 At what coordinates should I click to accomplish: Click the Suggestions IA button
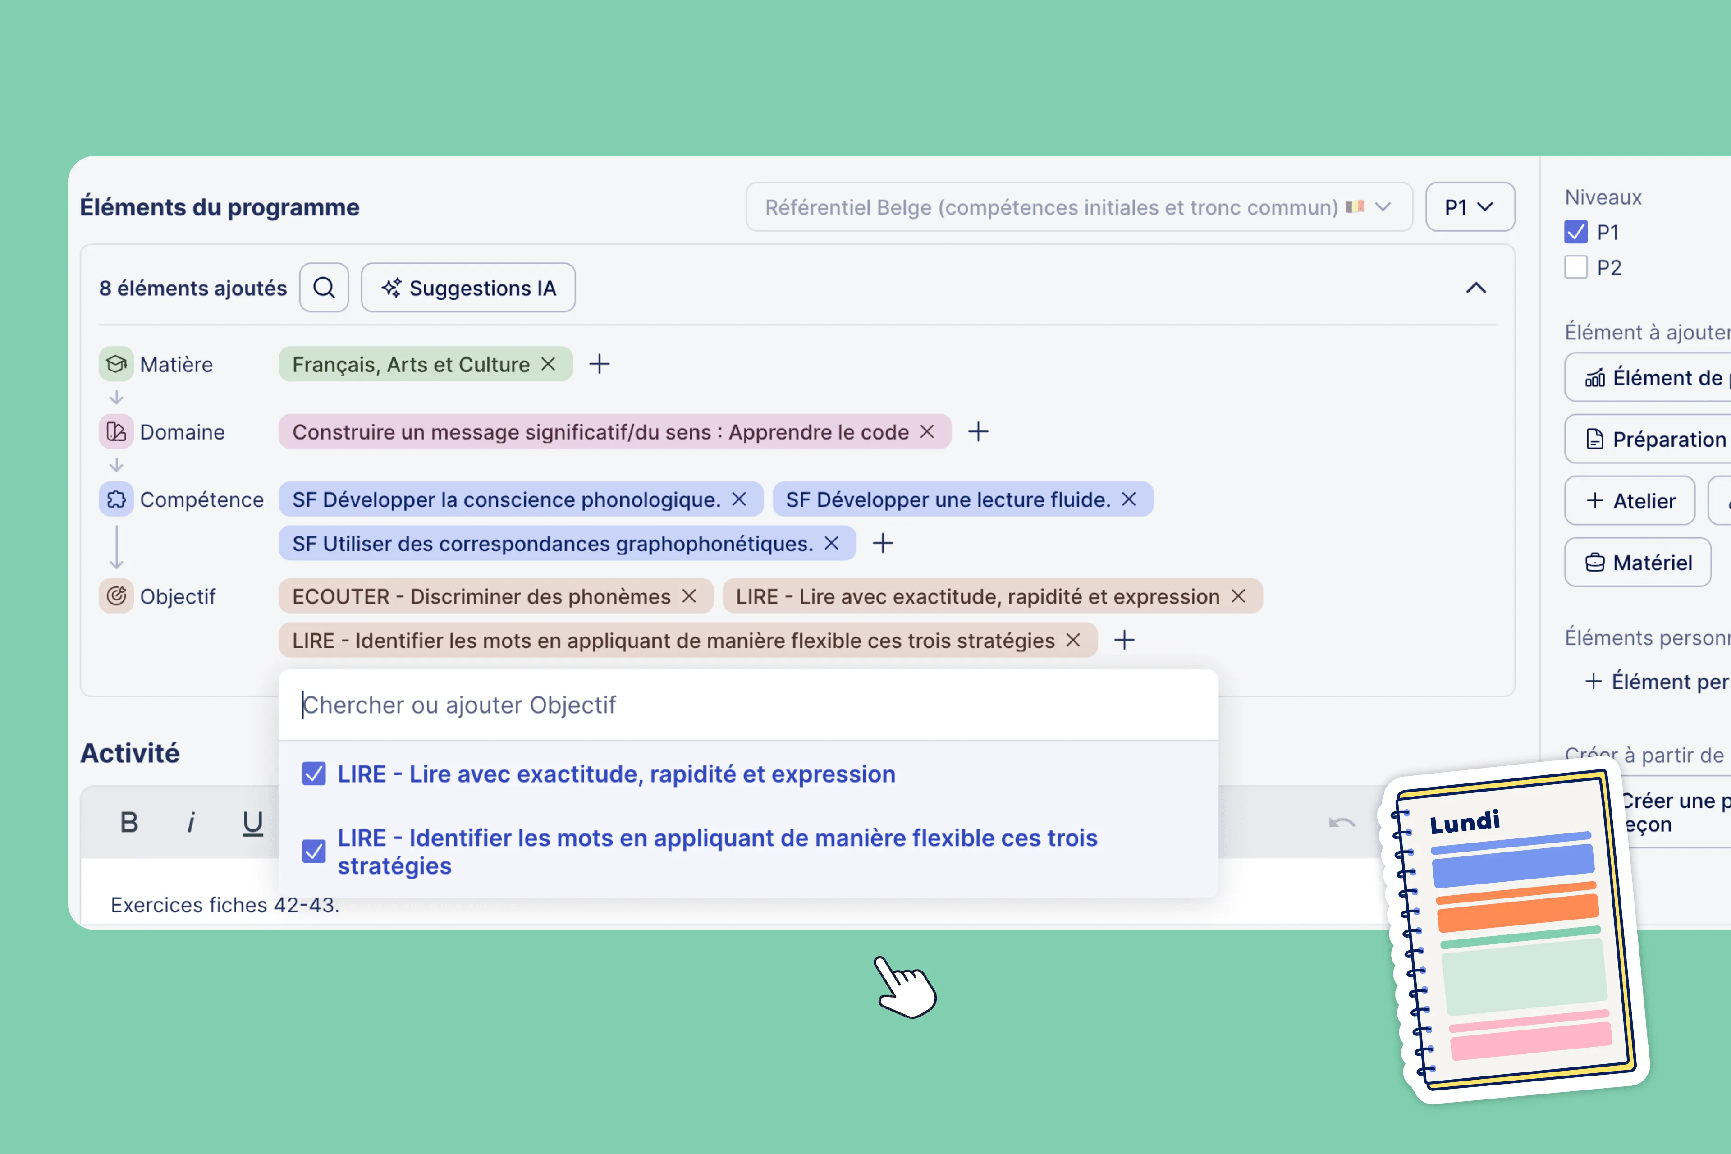coord(468,288)
